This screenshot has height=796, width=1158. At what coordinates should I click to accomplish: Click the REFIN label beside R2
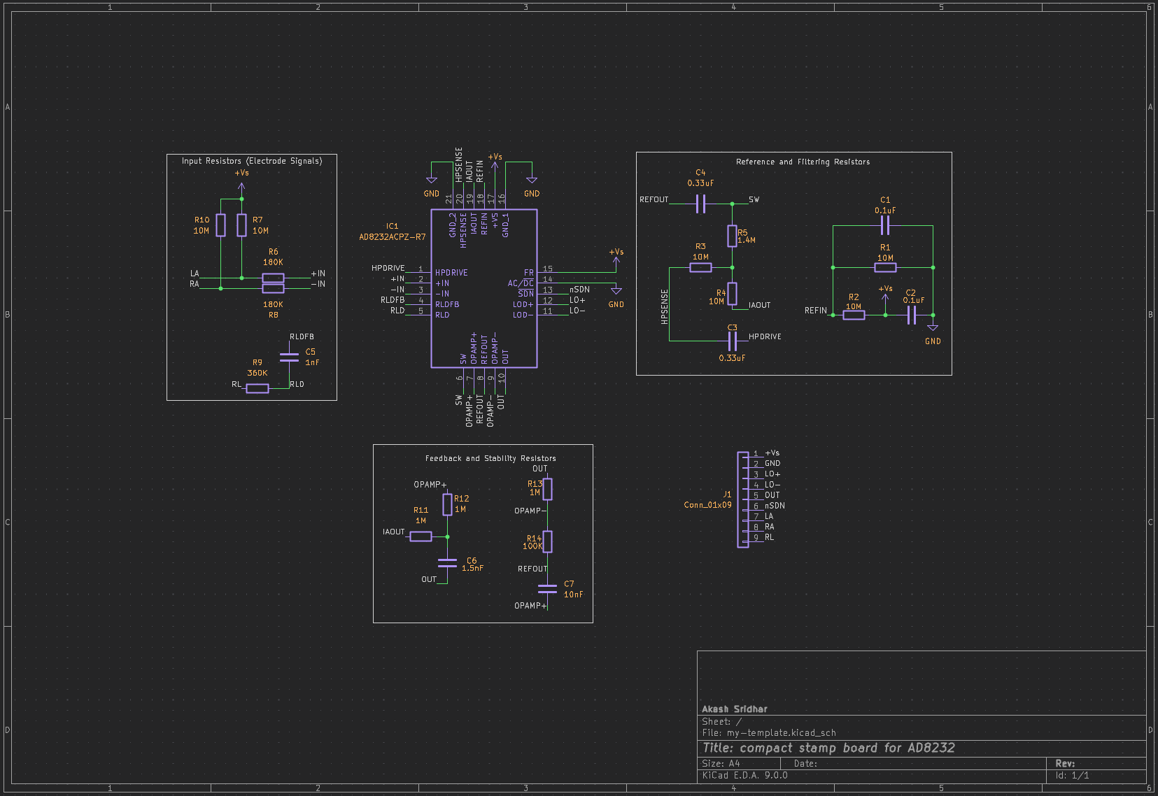click(x=816, y=311)
